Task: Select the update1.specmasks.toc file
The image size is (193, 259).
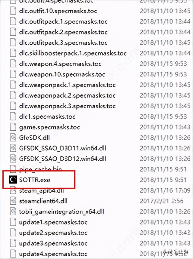Action: click(53, 222)
